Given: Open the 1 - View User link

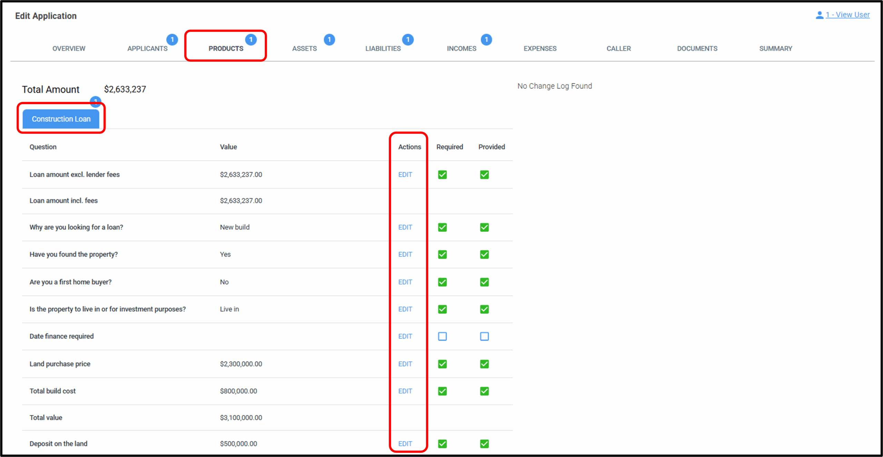Looking at the screenshot, I should click(847, 15).
